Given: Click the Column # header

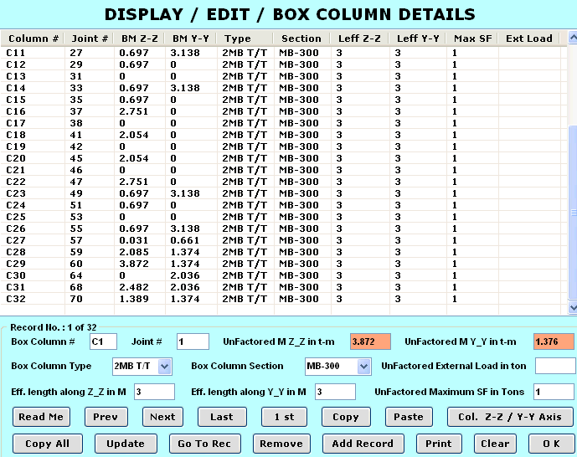Looking at the screenshot, I should (33, 39).
